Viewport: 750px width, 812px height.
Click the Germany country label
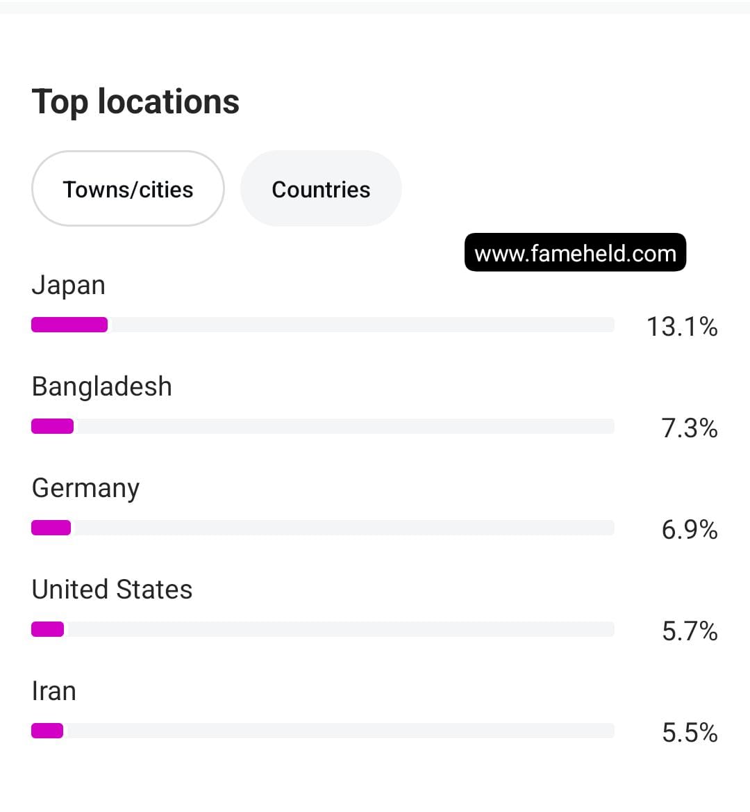pyautogui.click(x=85, y=488)
